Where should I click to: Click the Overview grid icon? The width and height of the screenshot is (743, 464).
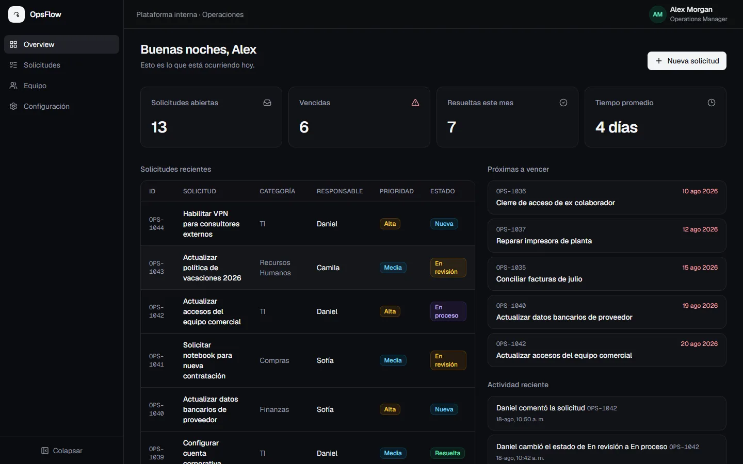pos(13,44)
